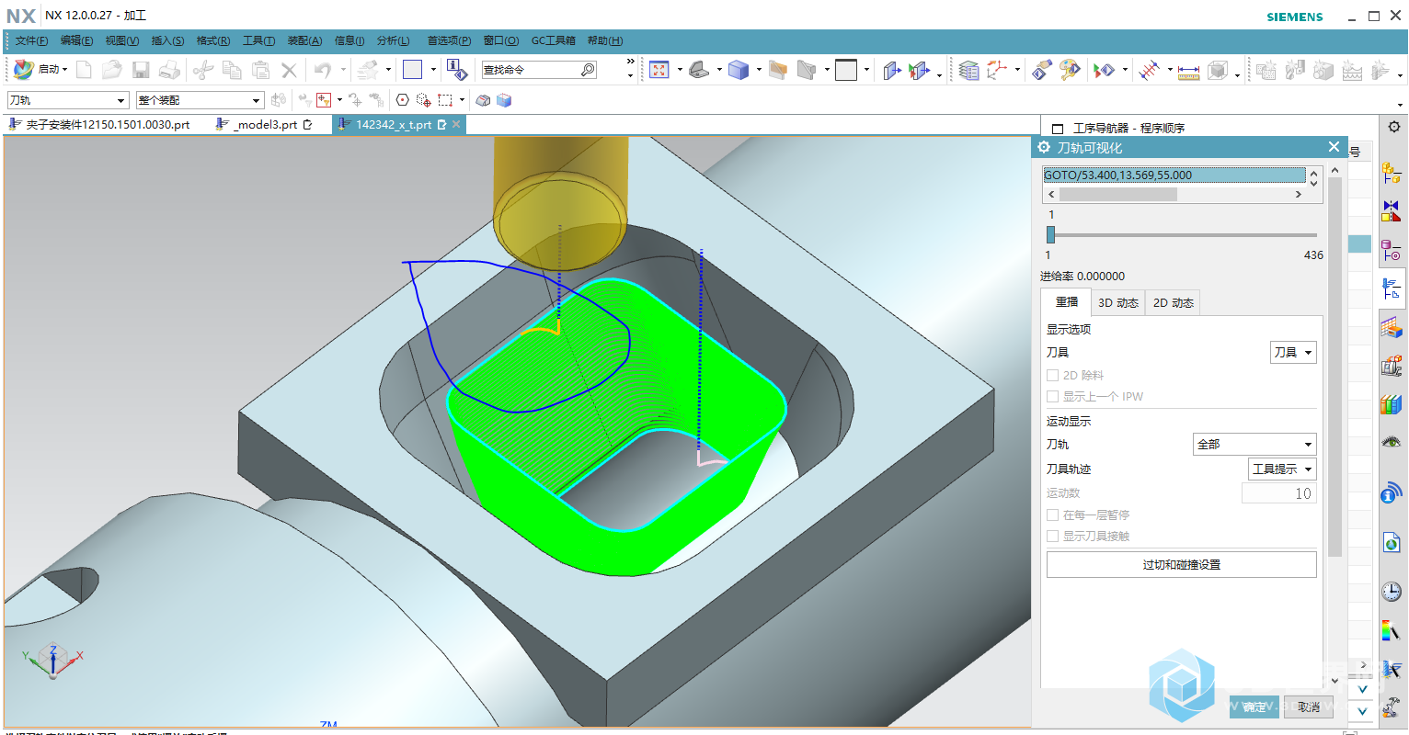The width and height of the screenshot is (1409, 735).
Task: Click the 过切和碰撞设置 button
Action: 1181,564
